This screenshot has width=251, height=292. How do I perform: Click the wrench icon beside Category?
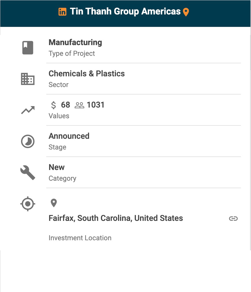[28, 173]
